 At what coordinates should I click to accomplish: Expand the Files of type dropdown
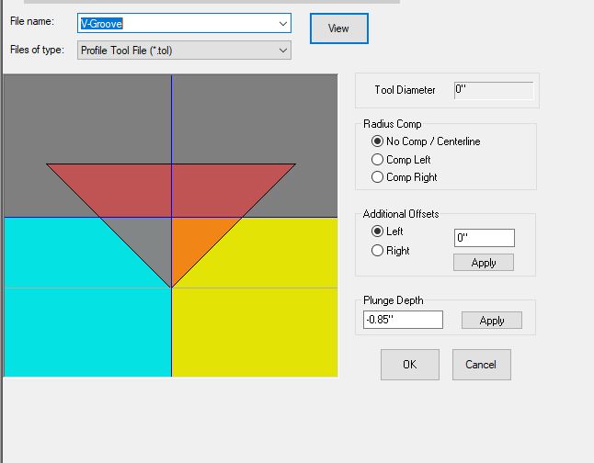(x=282, y=51)
